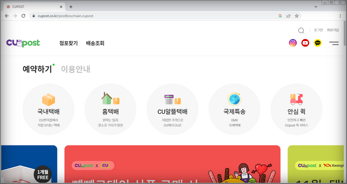Go back with browser back arrow
Viewport: 347px width, 184px height.
tap(7, 16)
